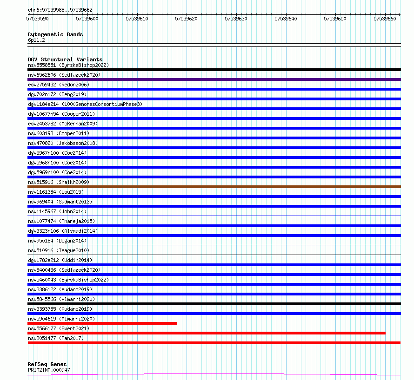Open the nsv1145967 (John2014) label
This screenshot has height=380, width=414.
tap(57, 211)
